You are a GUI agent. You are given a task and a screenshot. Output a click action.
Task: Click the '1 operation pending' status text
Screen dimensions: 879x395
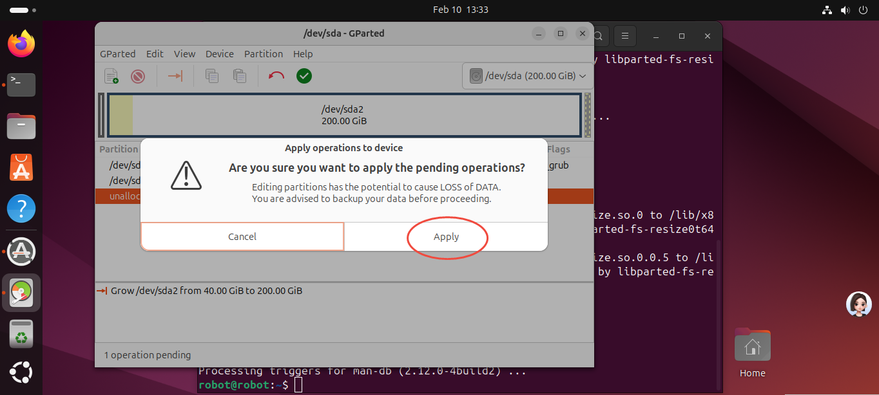(148, 354)
